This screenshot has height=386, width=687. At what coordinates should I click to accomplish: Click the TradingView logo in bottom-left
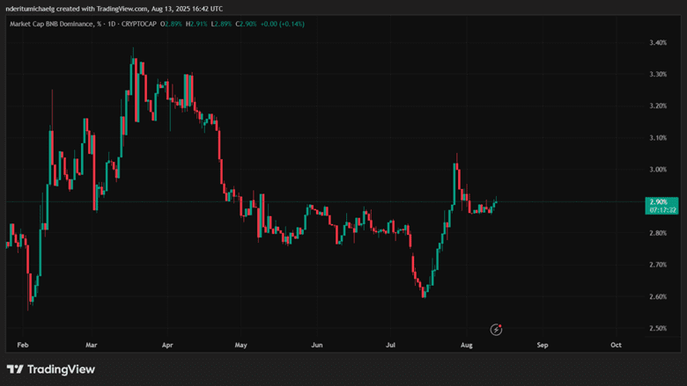coord(51,369)
